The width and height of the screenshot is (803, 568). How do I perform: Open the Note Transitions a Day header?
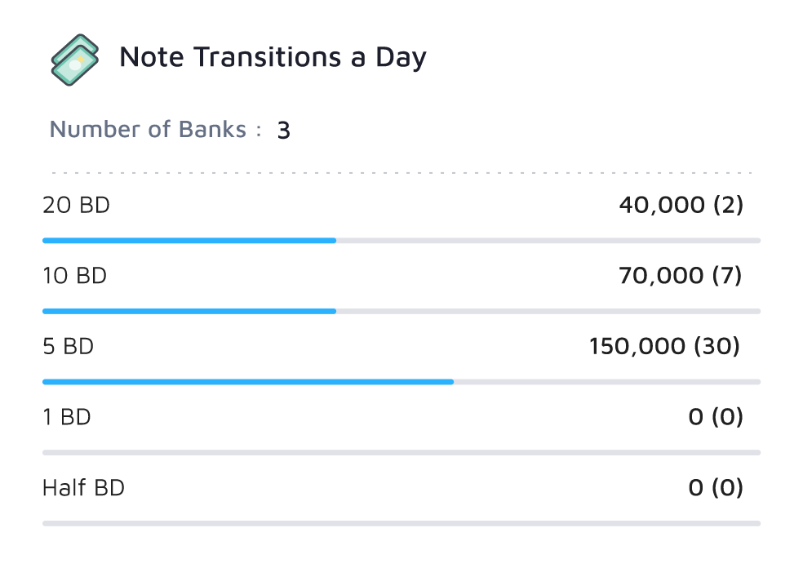click(273, 57)
